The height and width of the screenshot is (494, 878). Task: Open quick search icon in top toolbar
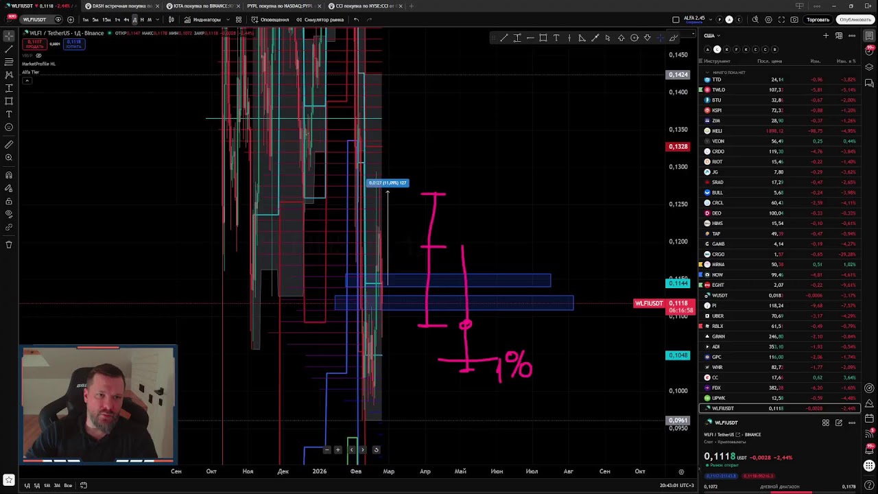point(755,19)
